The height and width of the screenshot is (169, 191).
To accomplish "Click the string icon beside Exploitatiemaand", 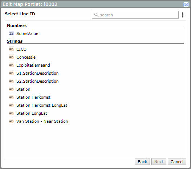I will [x=11, y=65].
